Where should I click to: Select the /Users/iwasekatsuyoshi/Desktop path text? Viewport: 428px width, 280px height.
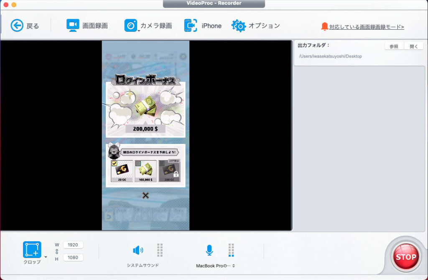(330, 56)
